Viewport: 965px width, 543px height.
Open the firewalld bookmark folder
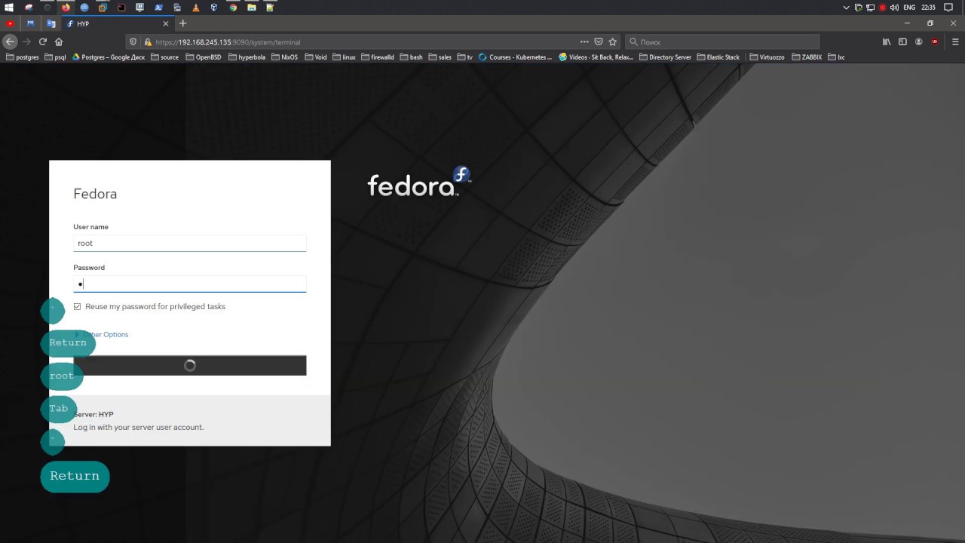click(x=378, y=57)
